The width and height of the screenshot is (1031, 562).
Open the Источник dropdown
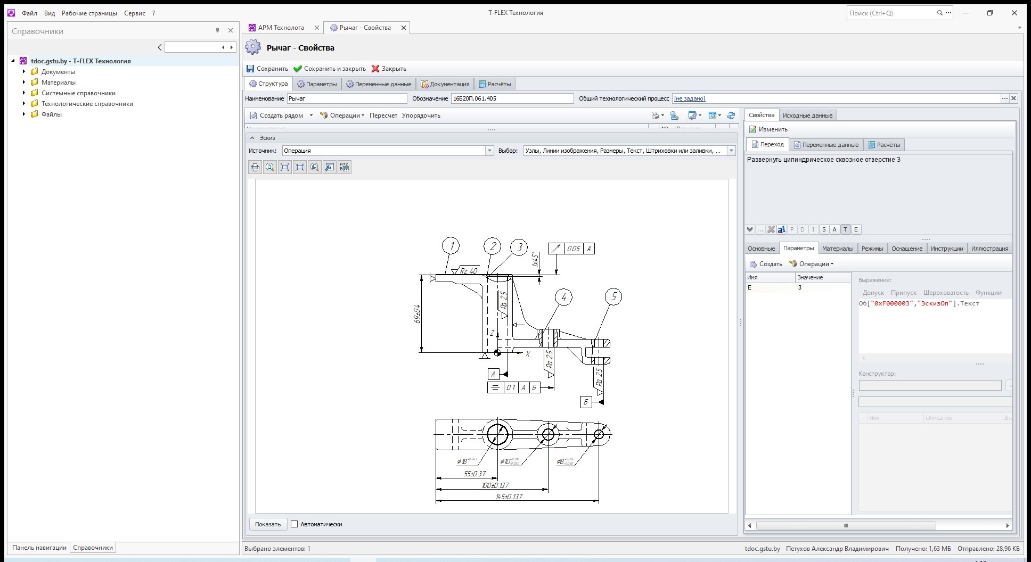click(x=489, y=151)
